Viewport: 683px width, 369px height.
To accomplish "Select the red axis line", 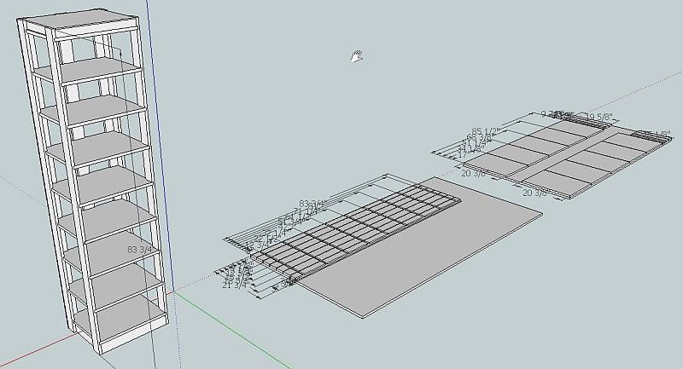I will tap(37, 350).
